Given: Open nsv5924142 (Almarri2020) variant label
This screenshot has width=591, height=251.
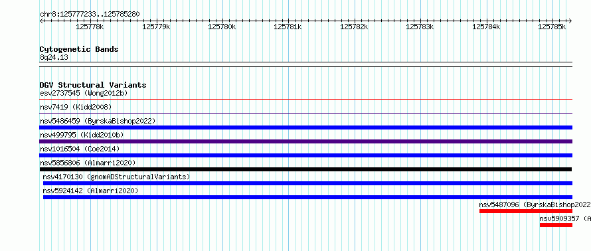Looking at the screenshot, I should tap(90, 191).
